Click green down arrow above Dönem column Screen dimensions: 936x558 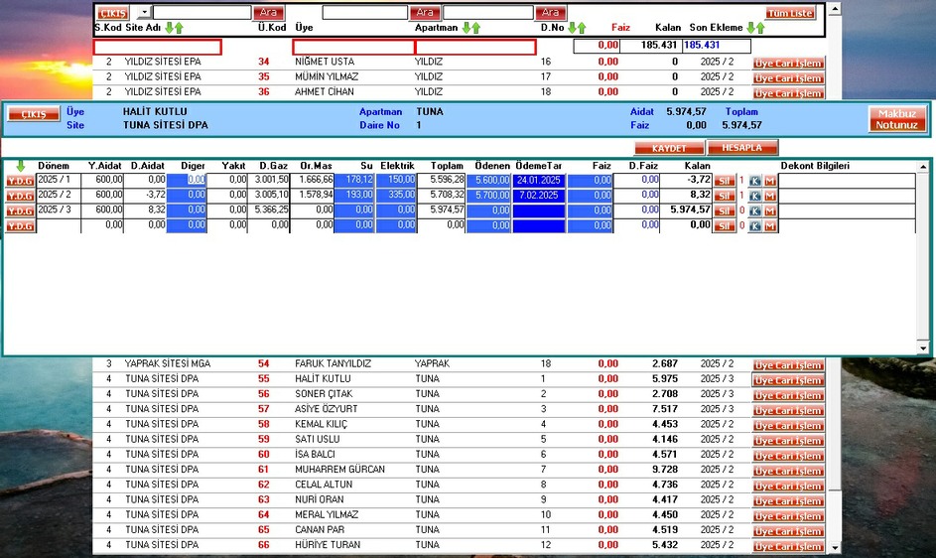click(x=20, y=165)
